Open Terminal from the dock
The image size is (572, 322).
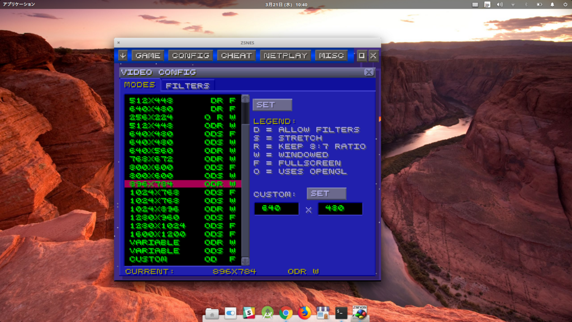tap(341, 313)
